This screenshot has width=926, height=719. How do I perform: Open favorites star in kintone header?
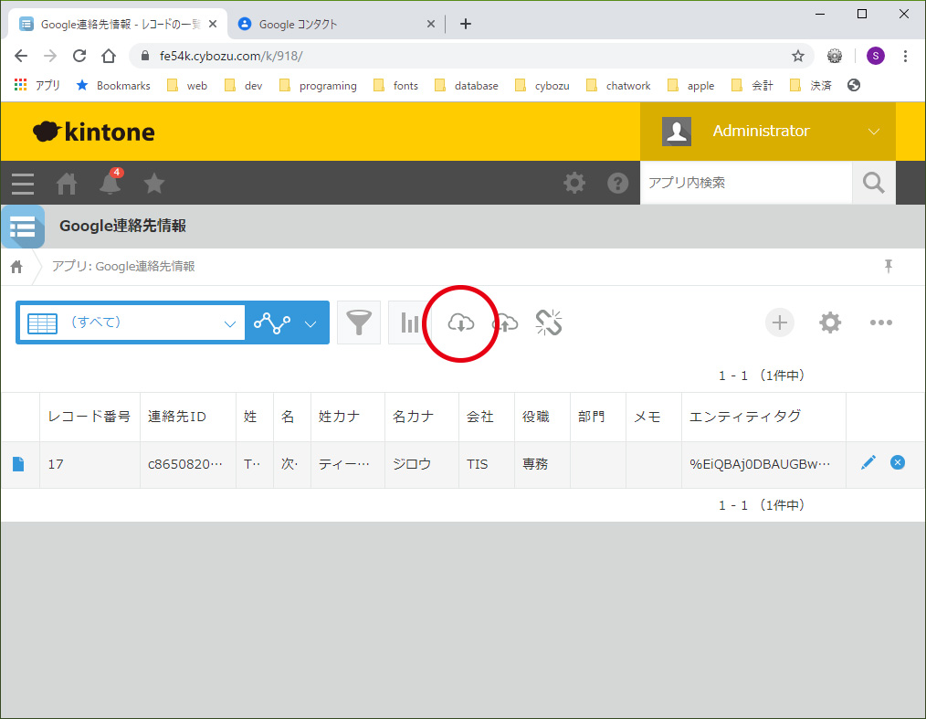pyautogui.click(x=154, y=183)
